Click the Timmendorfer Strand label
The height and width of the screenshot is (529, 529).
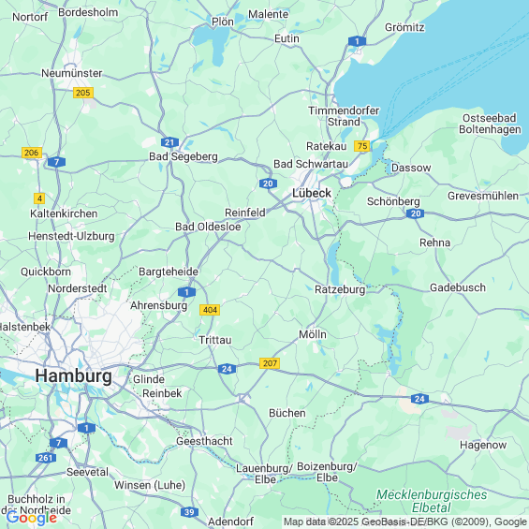click(x=344, y=116)
